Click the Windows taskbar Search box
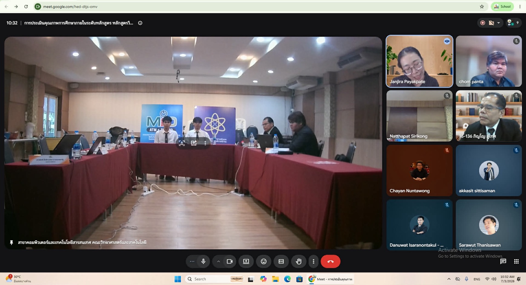 [215, 279]
